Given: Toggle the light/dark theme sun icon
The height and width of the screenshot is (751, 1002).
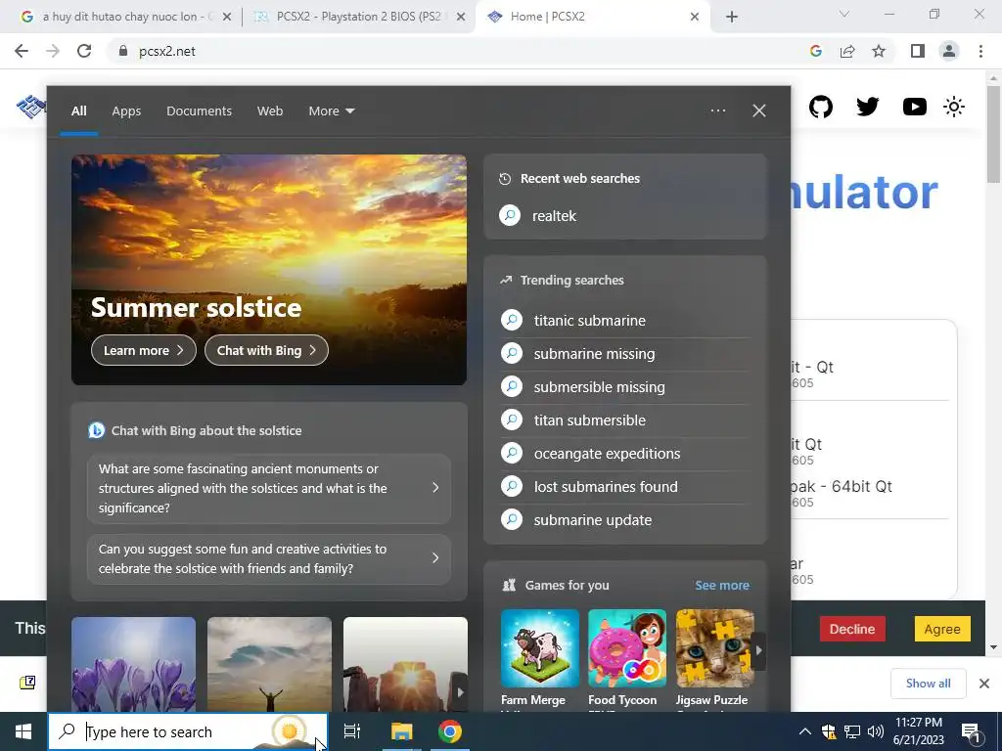Looking at the screenshot, I should point(954,107).
